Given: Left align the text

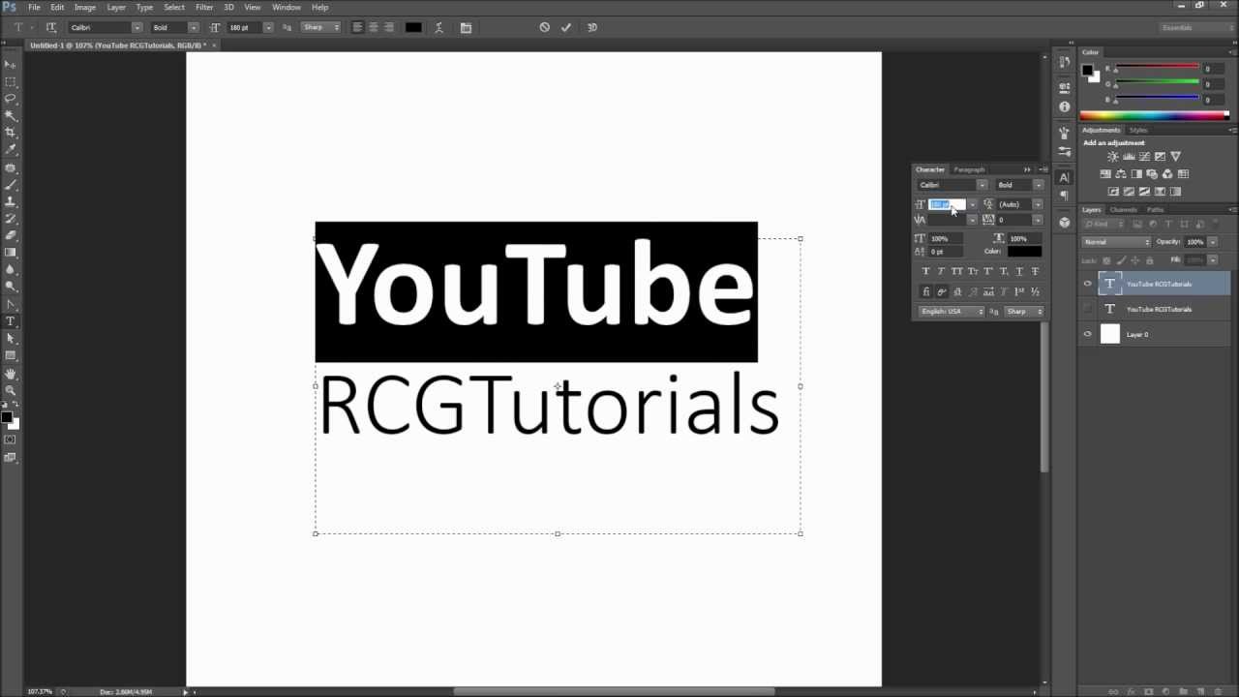Looking at the screenshot, I should coord(357,27).
